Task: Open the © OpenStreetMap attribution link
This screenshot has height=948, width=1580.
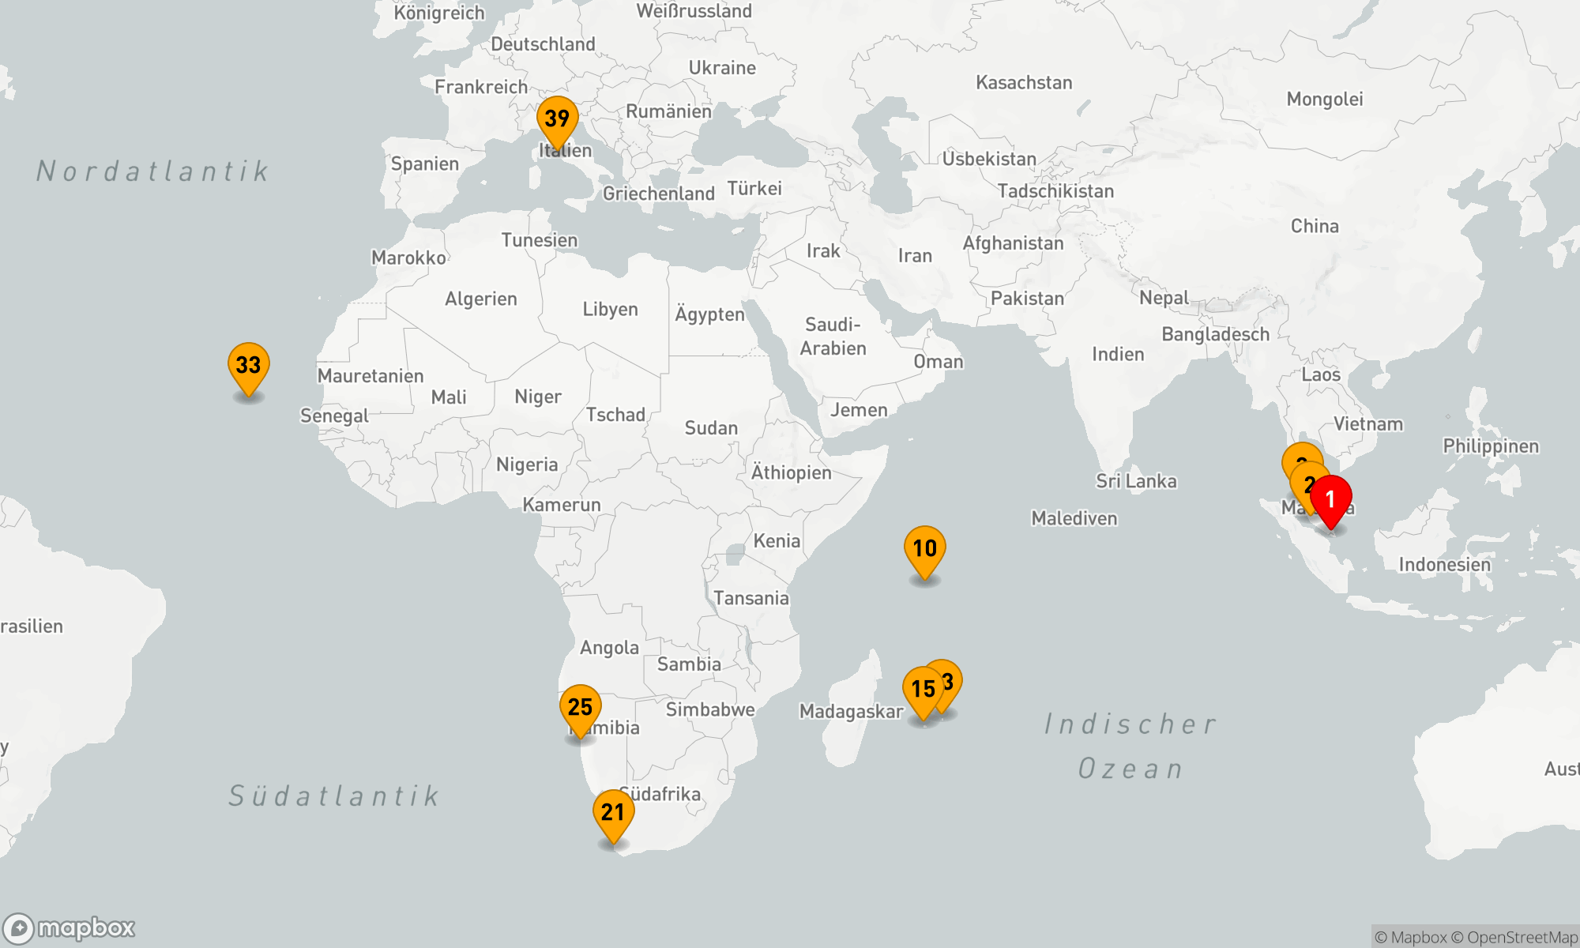Action: (1514, 938)
